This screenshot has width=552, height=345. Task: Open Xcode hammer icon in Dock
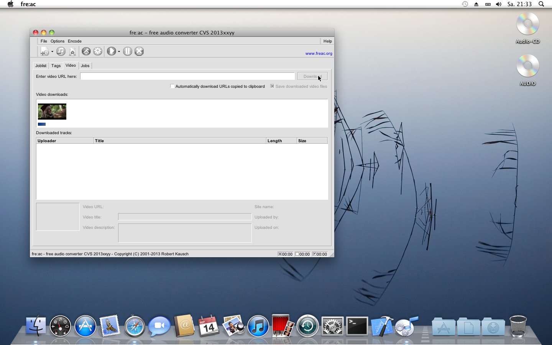(x=382, y=326)
